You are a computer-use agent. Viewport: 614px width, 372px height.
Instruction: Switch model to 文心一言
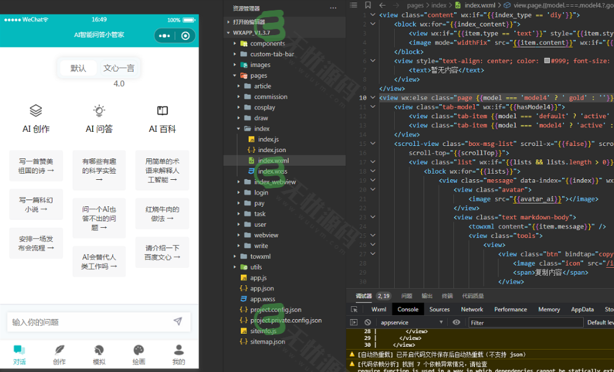tap(119, 68)
